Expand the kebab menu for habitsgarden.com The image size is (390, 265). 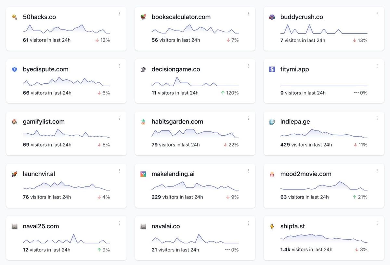pyautogui.click(x=248, y=118)
